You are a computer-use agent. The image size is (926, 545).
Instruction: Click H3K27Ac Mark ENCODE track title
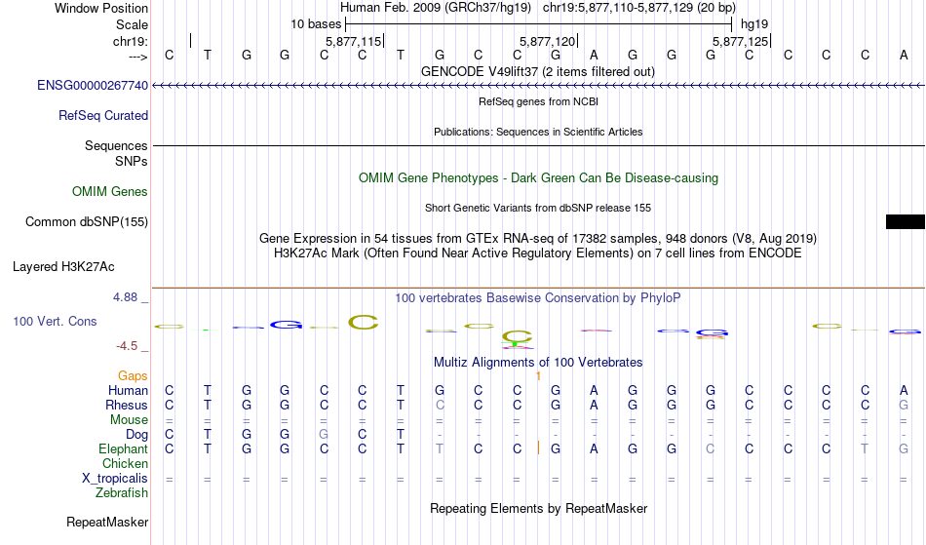coord(538,253)
